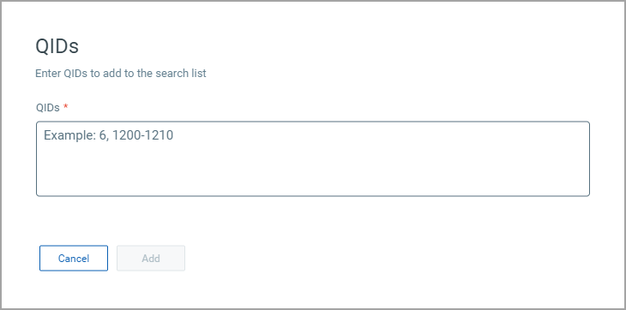Image resolution: width=626 pixels, height=310 pixels.
Task: Click the blank dialog area below the text box
Action: (313, 219)
